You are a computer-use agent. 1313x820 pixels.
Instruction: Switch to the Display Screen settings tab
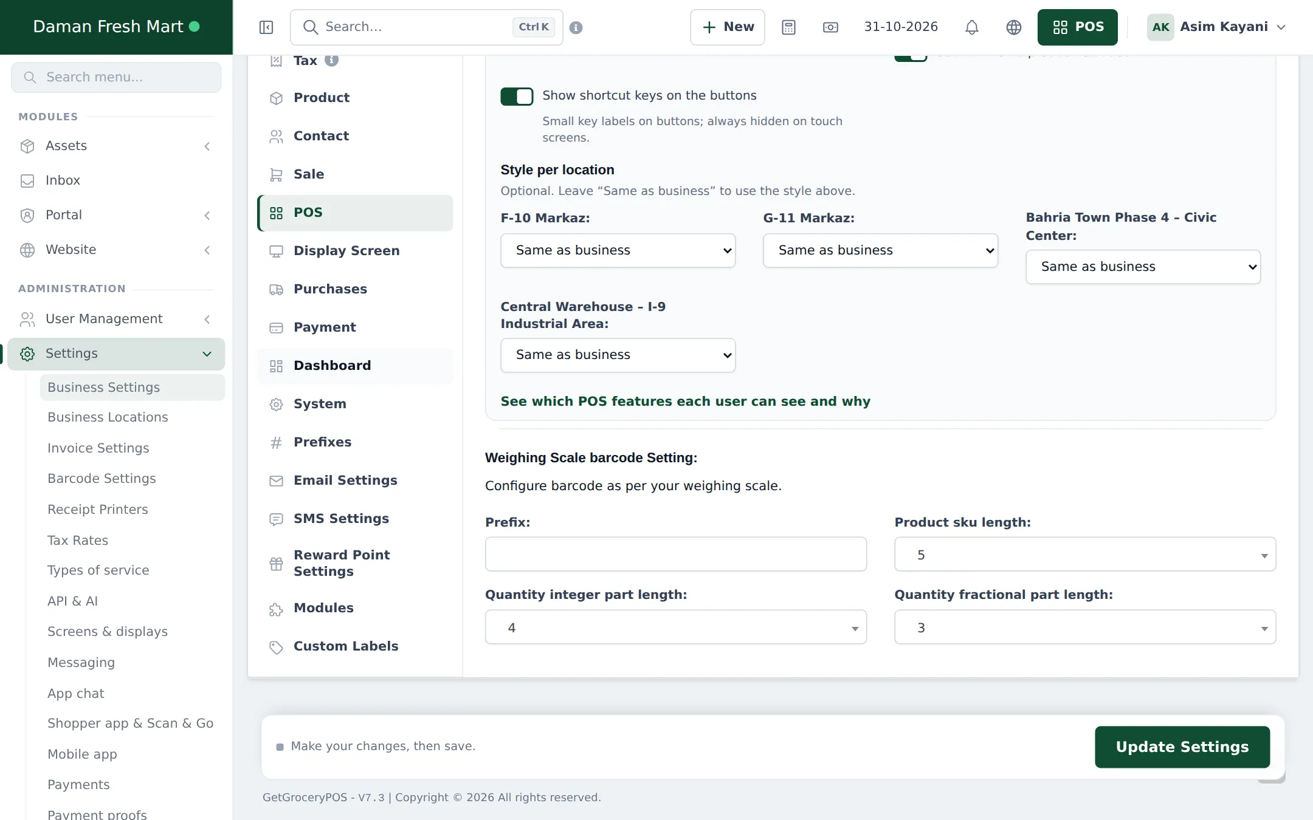355,251
